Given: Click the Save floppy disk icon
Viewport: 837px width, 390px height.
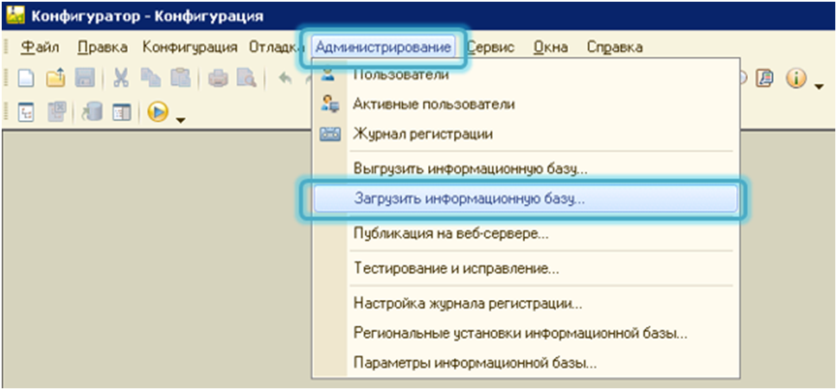Looking at the screenshot, I should 85,79.
